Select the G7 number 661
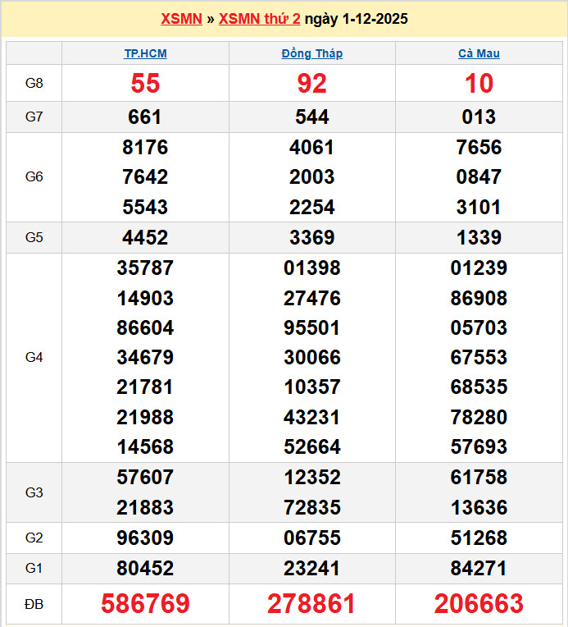 [x=145, y=117]
